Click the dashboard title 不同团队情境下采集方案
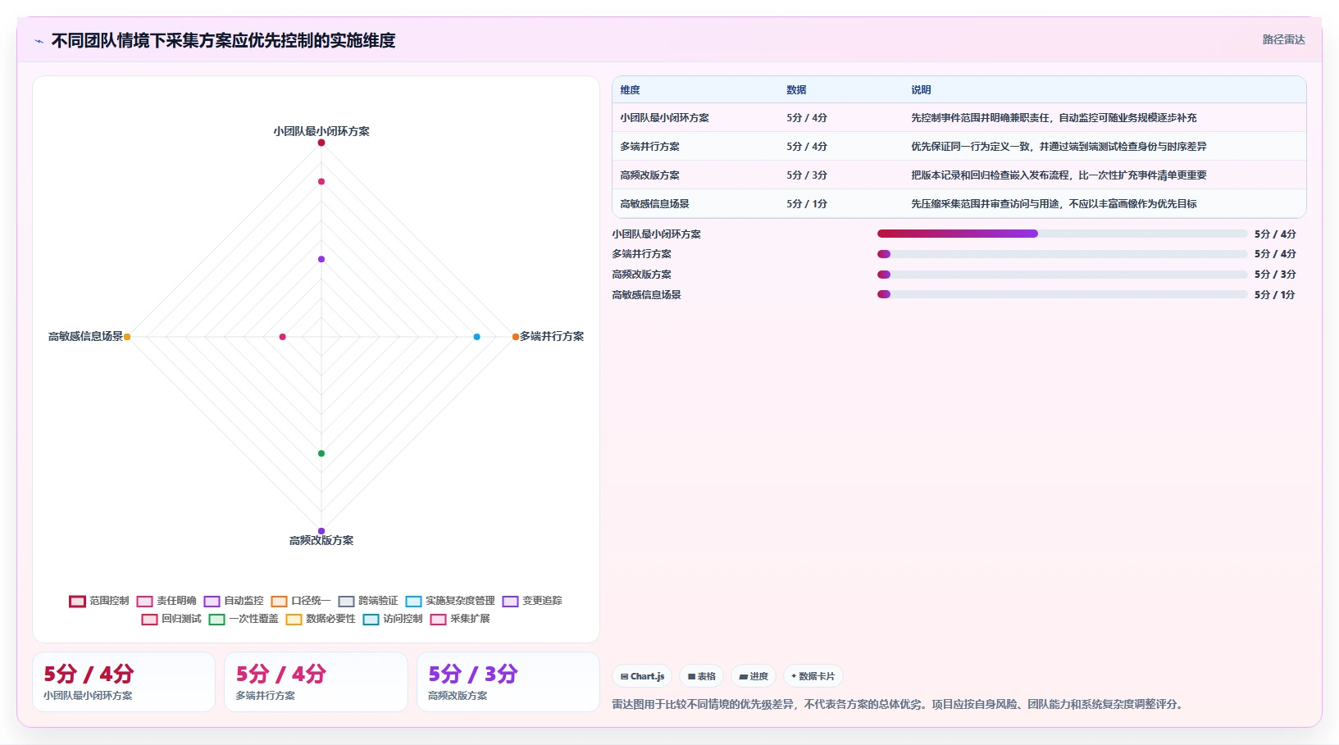The image size is (1339, 745). point(223,40)
